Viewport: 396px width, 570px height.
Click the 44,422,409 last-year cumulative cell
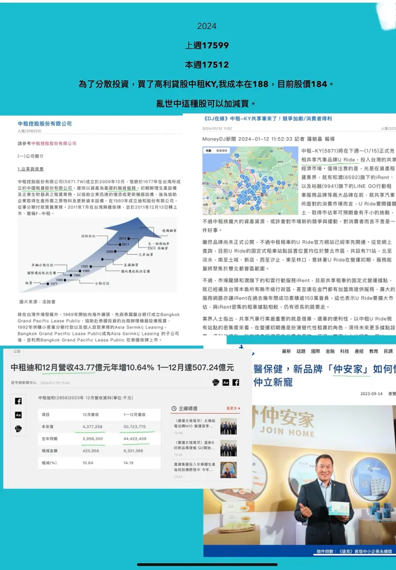135,439
